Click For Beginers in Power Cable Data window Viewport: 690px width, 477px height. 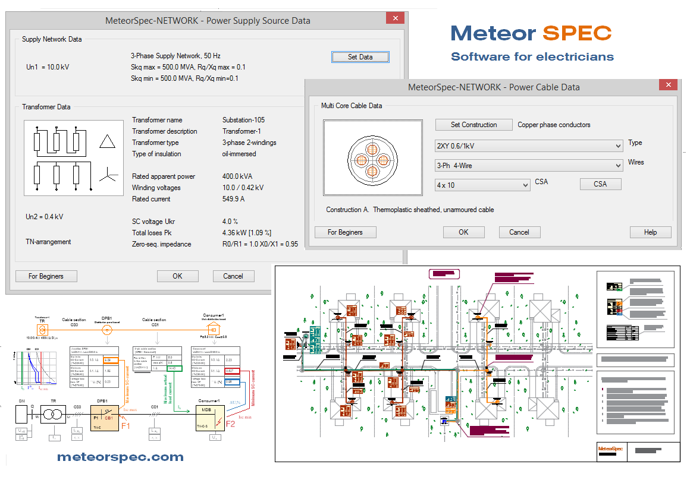(x=346, y=232)
